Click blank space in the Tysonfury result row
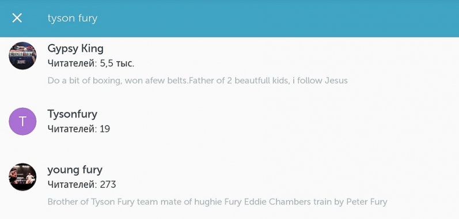Screen dimensions: 459x219 coord(278,121)
